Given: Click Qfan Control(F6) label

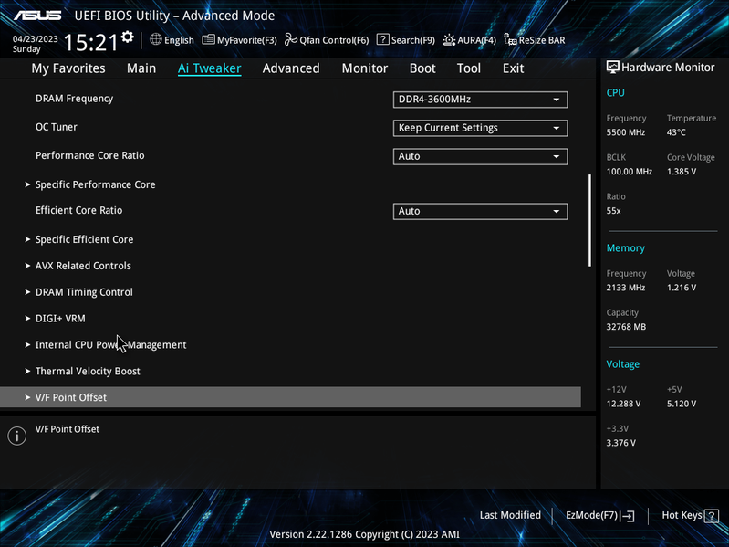Looking at the screenshot, I should tap(334, 40).
